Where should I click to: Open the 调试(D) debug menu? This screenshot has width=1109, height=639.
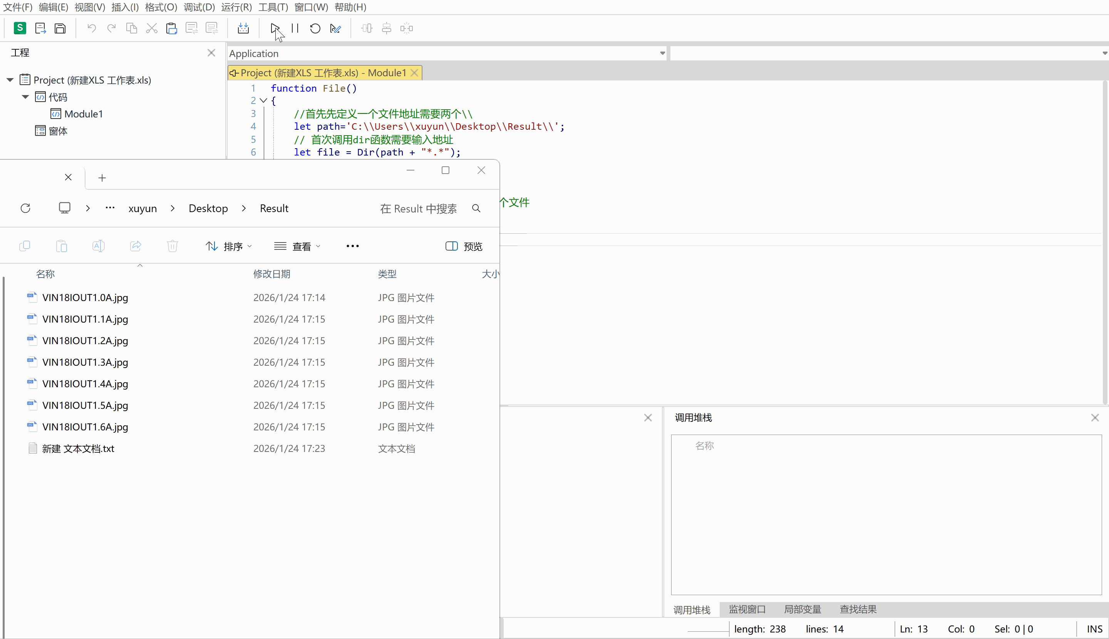point(199,7)
